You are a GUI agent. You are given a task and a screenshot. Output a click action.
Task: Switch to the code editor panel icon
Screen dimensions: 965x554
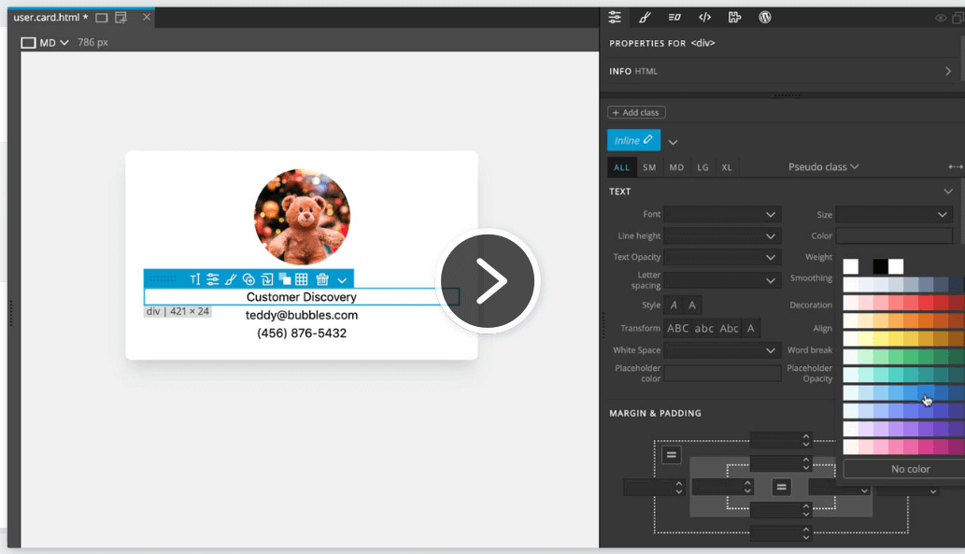705,17
